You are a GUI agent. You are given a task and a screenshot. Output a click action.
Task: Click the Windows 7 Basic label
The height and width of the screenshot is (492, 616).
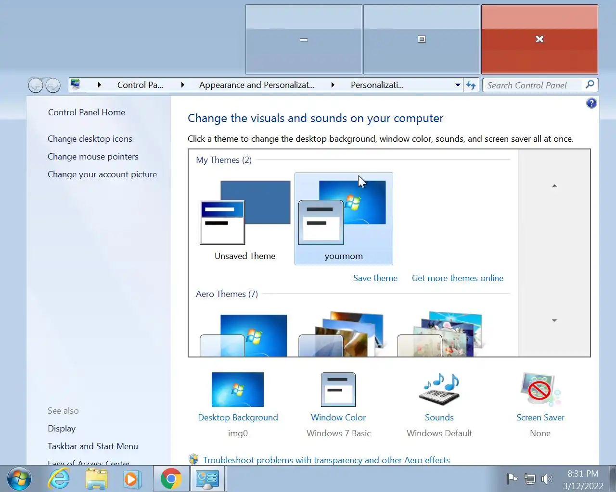338,433
